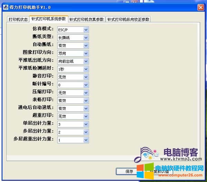Open the 针式打印机仿真参数 tab

point(87,20)
